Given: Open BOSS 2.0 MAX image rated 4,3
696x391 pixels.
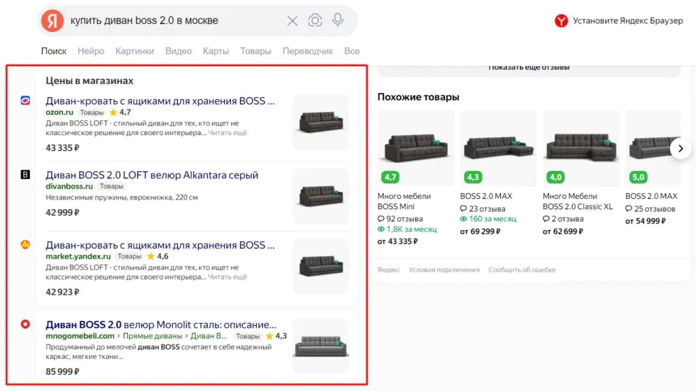Looking at the screenshot, I should click(498, 148).
